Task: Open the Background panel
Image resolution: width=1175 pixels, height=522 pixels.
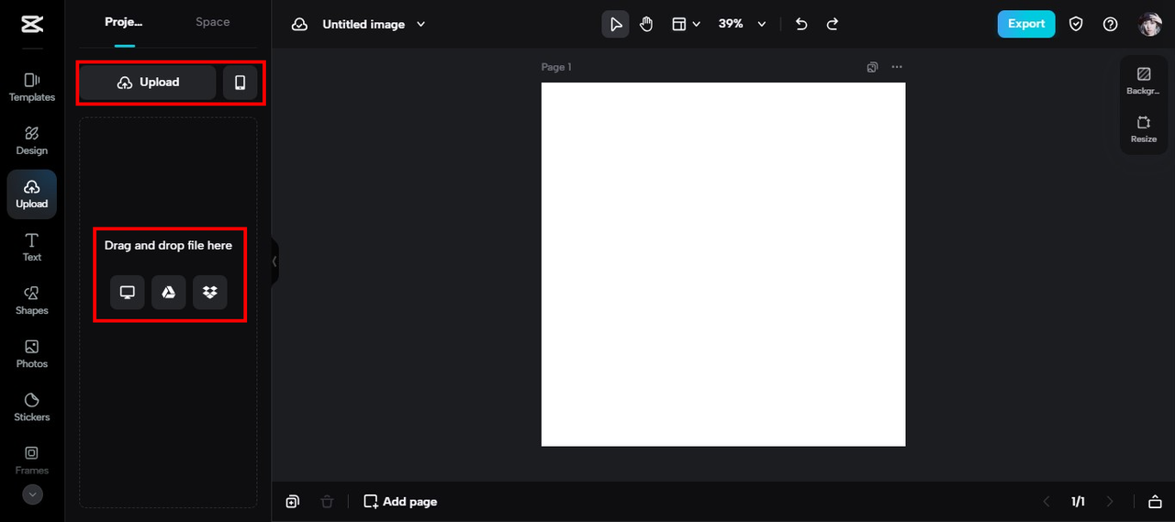Action: [1144, 81]
